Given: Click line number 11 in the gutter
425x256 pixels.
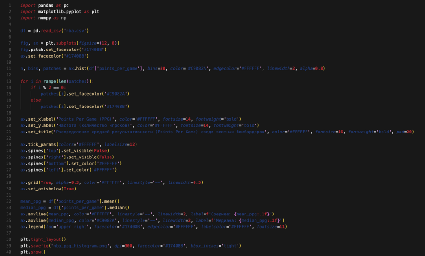Looking at the screenshot, I should click(9, 68).
